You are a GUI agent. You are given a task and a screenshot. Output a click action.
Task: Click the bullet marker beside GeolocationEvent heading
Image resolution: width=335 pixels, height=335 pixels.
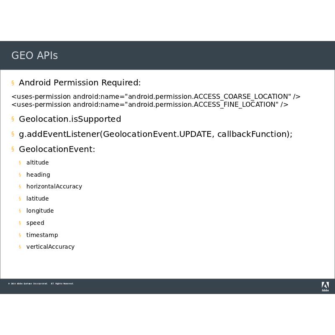pos(13,149)
